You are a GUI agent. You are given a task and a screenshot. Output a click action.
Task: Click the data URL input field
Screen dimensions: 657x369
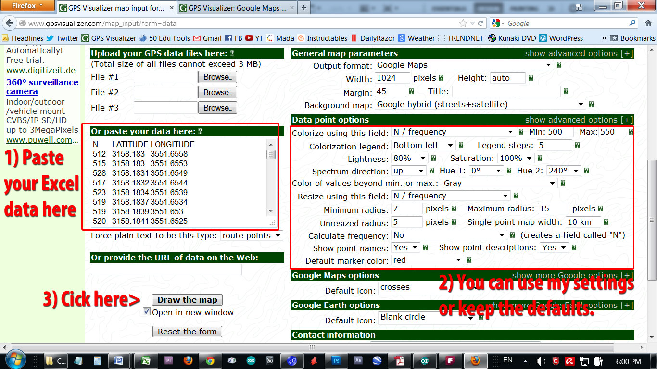(166, 270)
